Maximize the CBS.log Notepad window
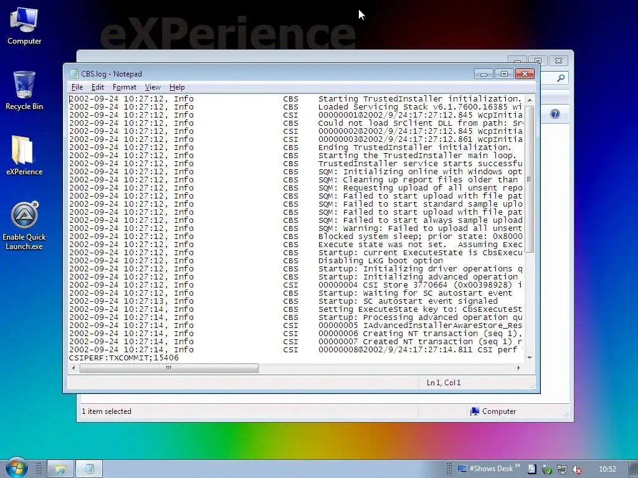This screenshot has height=478, width=638. (x=504, y=73)
